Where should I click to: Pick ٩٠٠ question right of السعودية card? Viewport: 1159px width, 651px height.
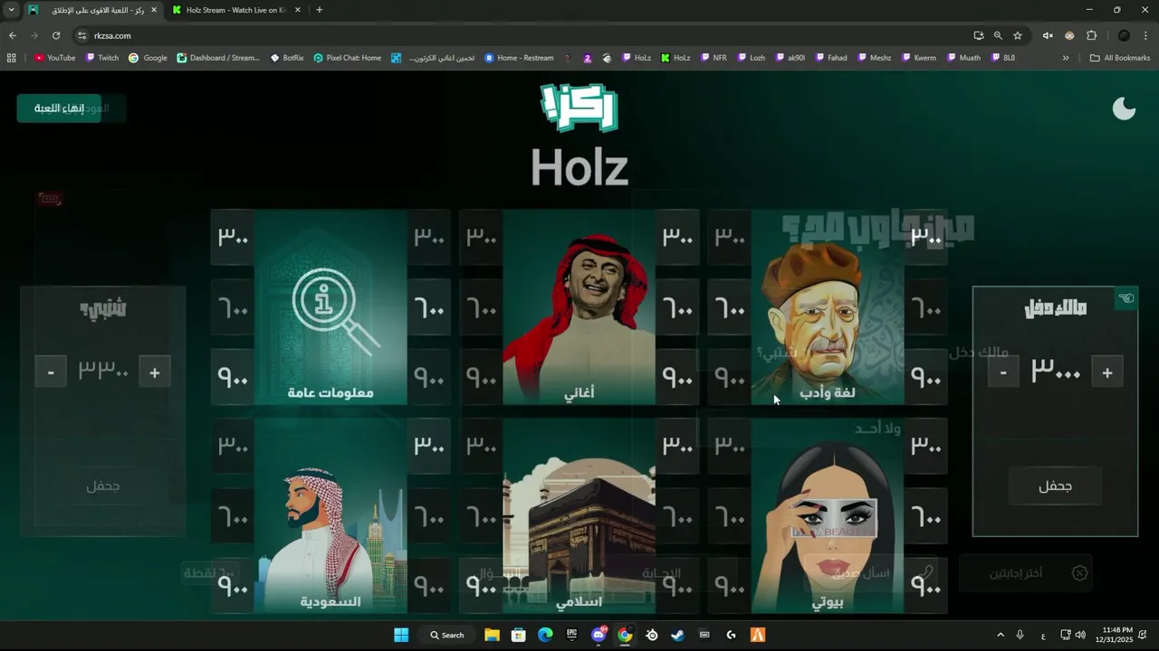click(x=429, y=586)
